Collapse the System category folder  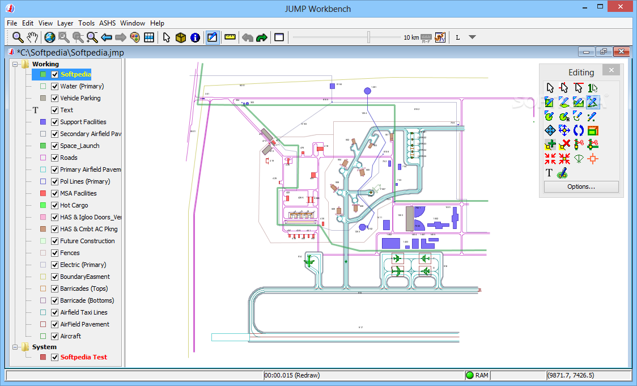(x=15, y=347)
